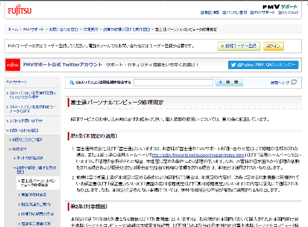Click the お問い合わせ窓口 breadcrumb link
The height and width of the screenshot is (227, 308).
point(63,30)
